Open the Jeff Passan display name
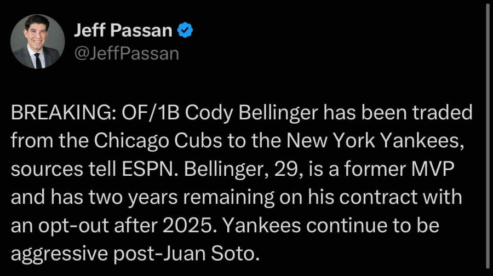Viewport: 493px width, 276px height. click(123, 31)
